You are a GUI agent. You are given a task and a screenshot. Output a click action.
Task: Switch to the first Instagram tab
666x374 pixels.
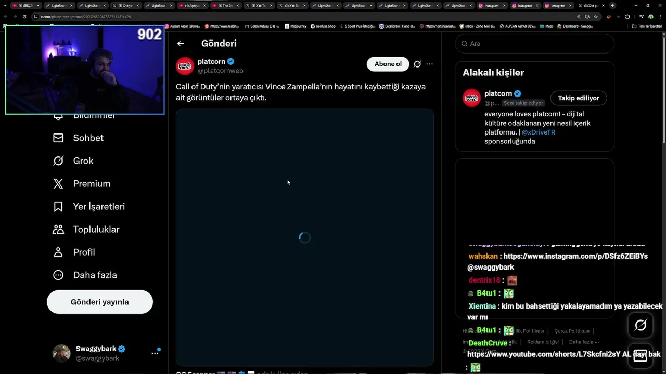[493, 6]
